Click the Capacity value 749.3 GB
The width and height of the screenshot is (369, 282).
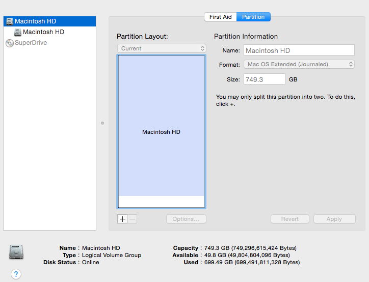[x=250, y=248]
